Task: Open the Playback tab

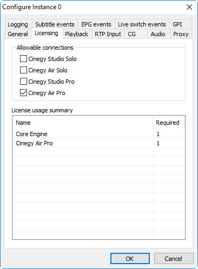Action: pos(77,34)
